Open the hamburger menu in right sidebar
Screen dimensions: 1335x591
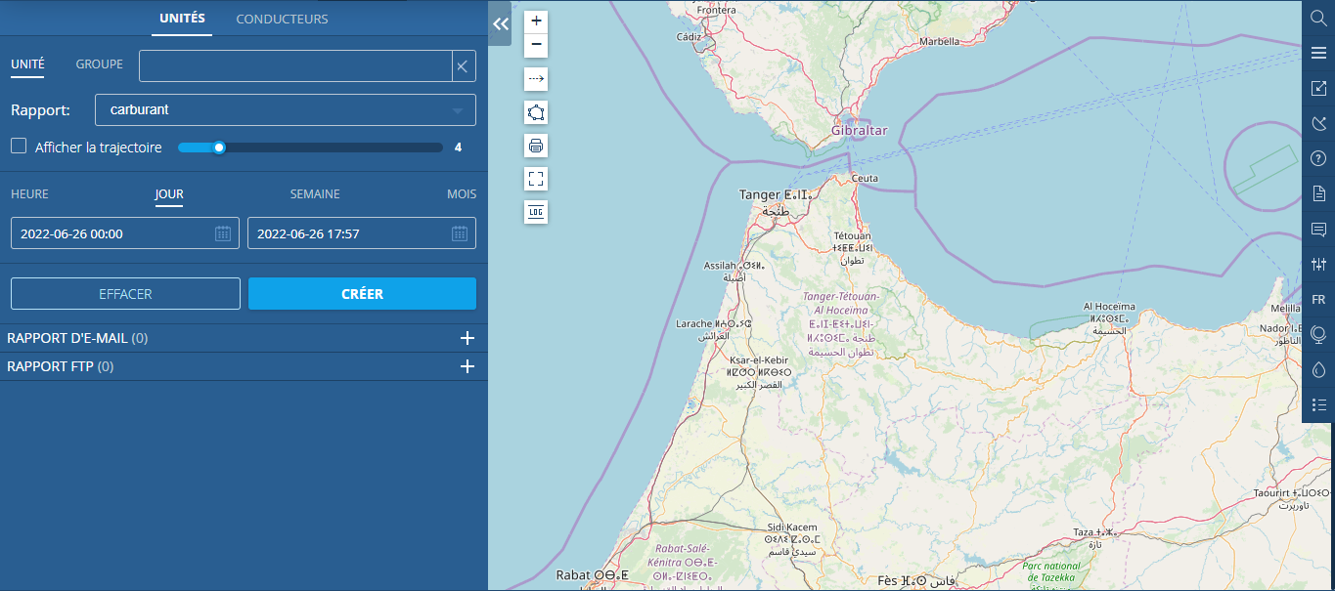pyautogui.click(x=1318, y=54)
